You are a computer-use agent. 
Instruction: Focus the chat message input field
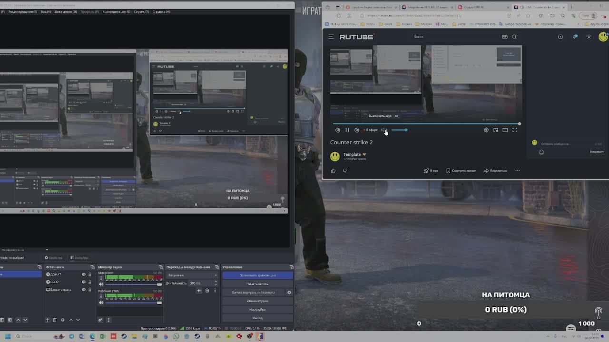tap(566, 143)
